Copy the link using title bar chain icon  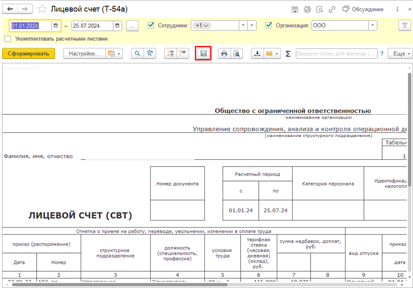[332, 9]
